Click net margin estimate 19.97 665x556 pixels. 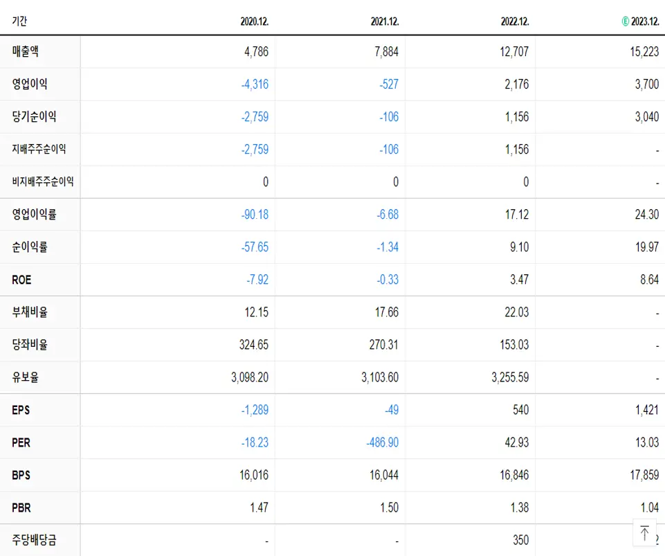point(647,247)
